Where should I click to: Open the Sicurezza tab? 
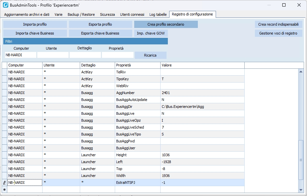(x=107, y=14)
